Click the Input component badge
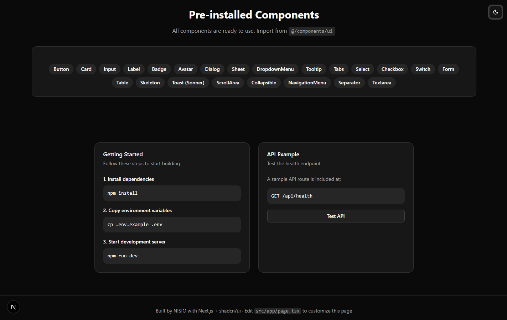The image size is (507, 320). [x=110, y=69]
